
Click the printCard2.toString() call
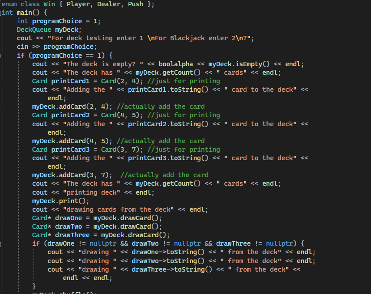[x=168, y=124]
